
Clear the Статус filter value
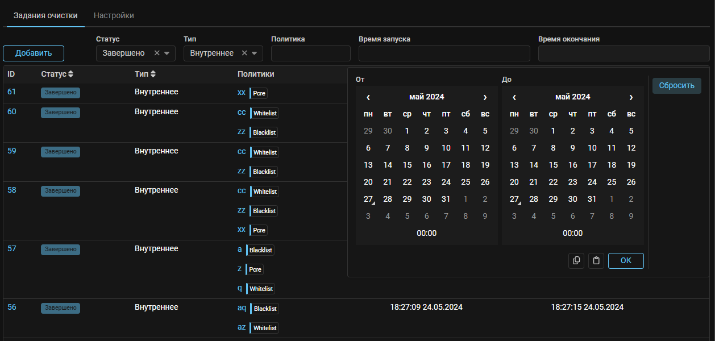[x=157, y=53]
